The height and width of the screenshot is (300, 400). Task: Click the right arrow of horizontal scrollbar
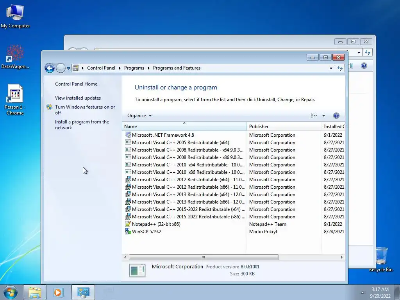pyautogui.click(x=342, y=257)
